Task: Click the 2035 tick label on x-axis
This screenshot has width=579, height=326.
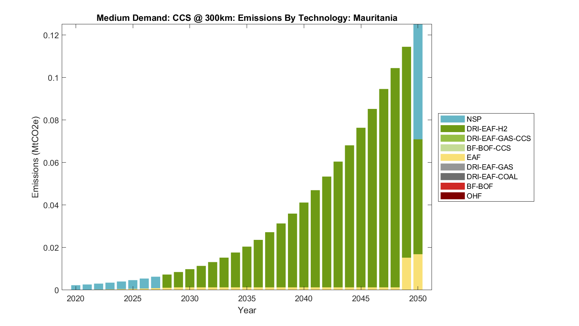Action: (x=247, y=299)
